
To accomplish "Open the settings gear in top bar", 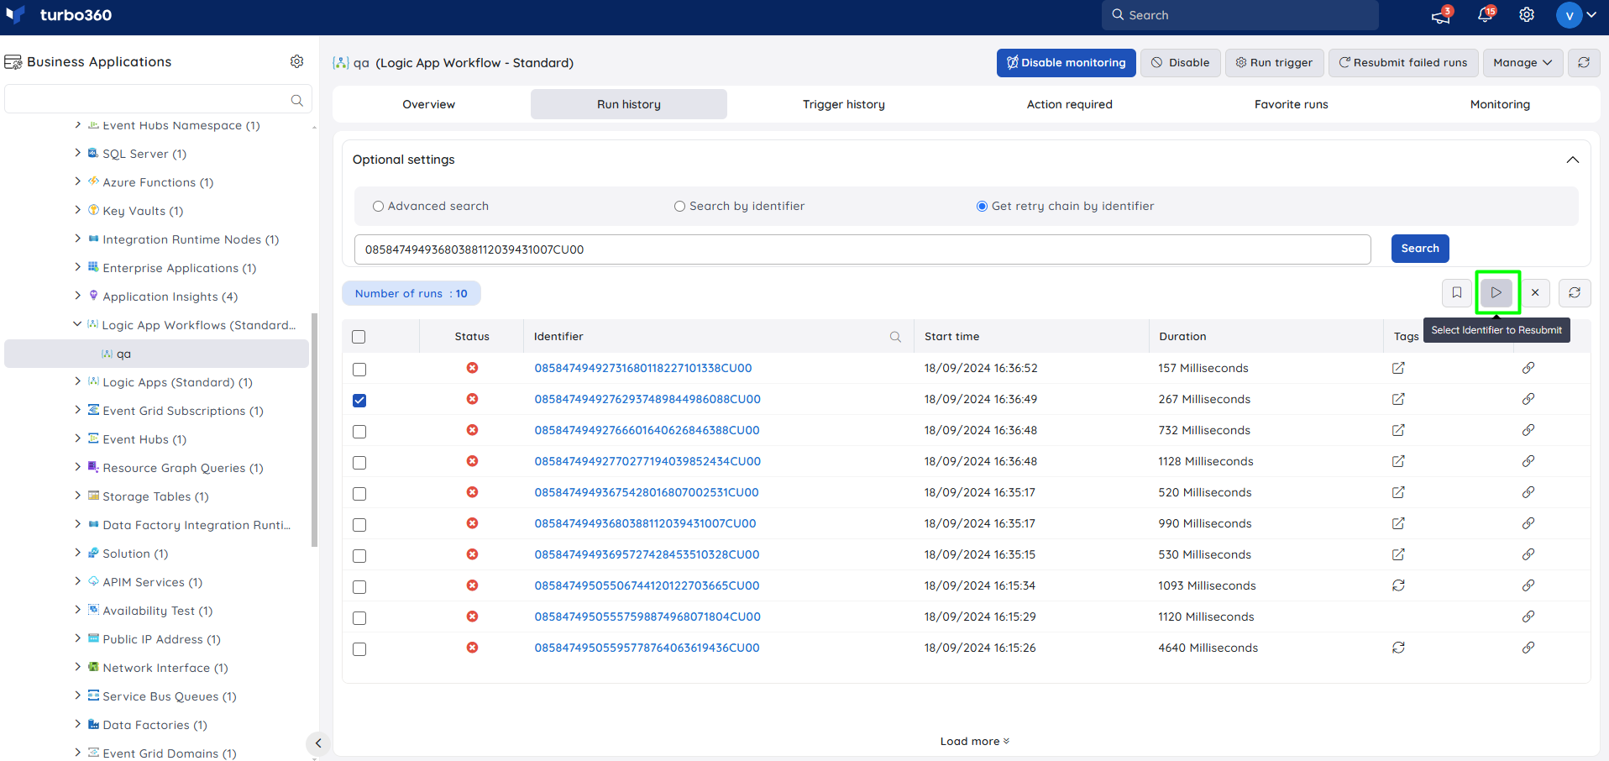I will click(x=1527, y=15).
